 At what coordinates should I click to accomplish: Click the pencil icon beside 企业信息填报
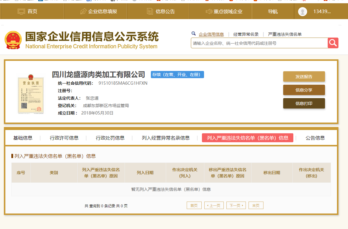coord(83,11)
